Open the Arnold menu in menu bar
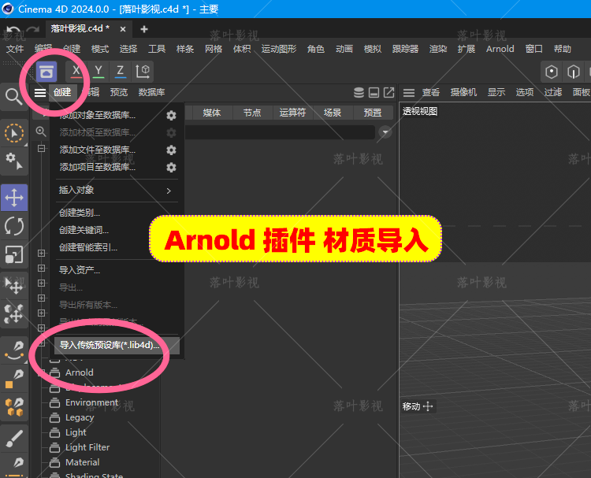The image size is (591, 478). (x=500, y=49)
